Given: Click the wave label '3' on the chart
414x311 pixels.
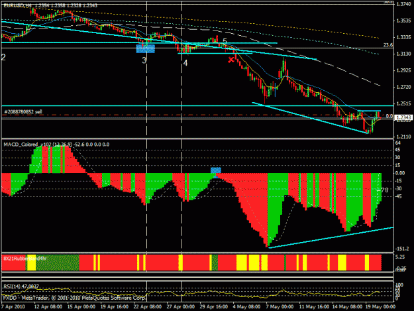Looking at the screenshot, I should 144,60.
